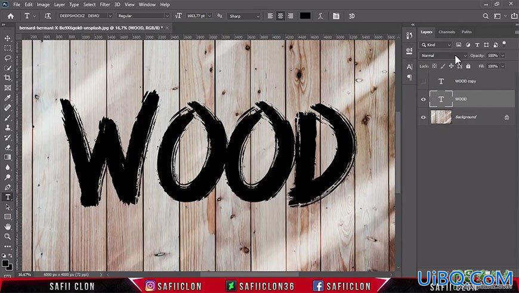Select the Hand tool
This screenshot has height=293, width=519.
(8, 227)
